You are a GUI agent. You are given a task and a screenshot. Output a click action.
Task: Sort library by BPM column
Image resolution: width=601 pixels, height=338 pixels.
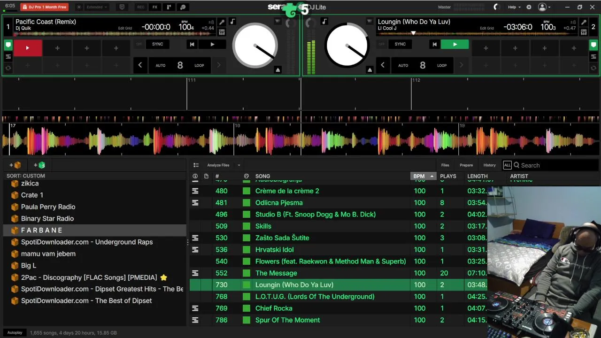pos(423,176)
